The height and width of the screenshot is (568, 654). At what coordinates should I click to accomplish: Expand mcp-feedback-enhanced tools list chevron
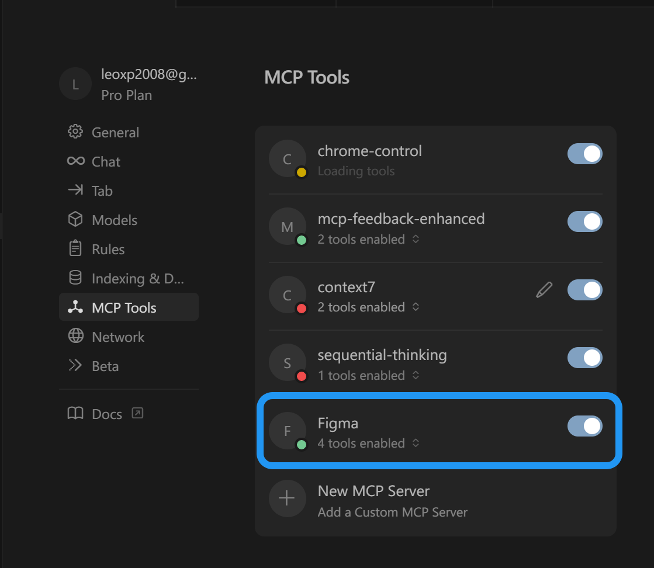tap(416, 239)
